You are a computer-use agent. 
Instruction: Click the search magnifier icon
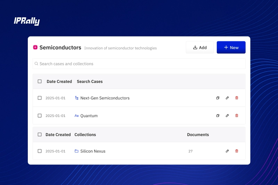tap(36, 64)
